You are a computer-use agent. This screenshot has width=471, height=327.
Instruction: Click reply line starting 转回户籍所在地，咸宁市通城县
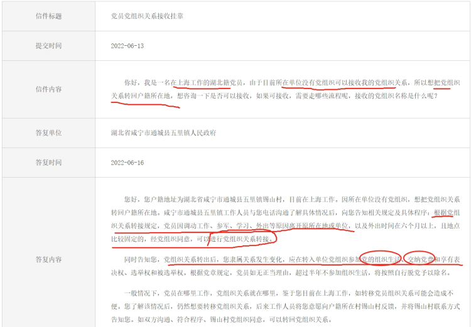click(285, 213)
